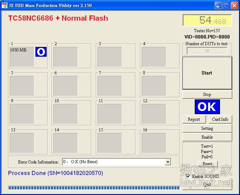Click the large blue OK status indicator
The width and height of the screenshot is (240, 195).
(207, 107)
